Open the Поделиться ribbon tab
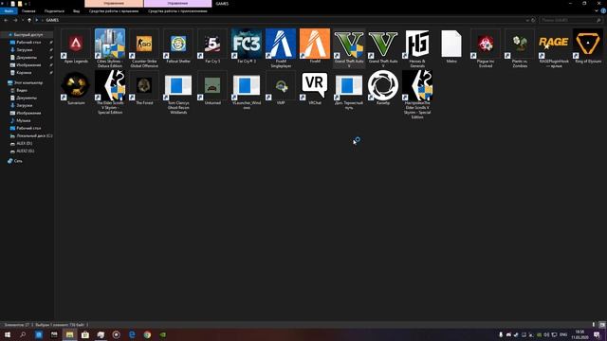The image size is (607, 341). point(54,11)
